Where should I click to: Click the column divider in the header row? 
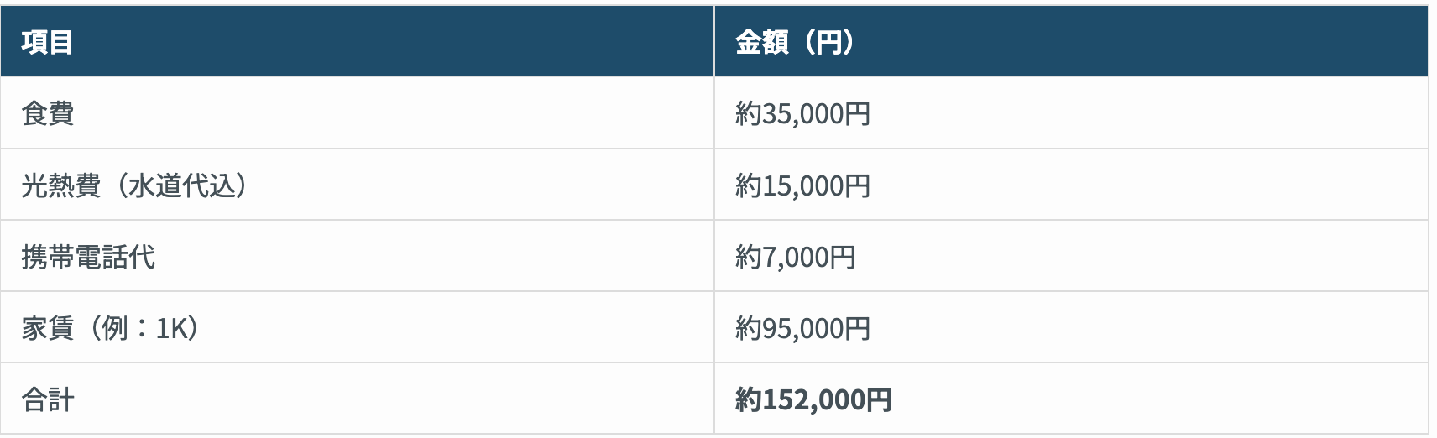pyautogui.click(x=714, y=42)
